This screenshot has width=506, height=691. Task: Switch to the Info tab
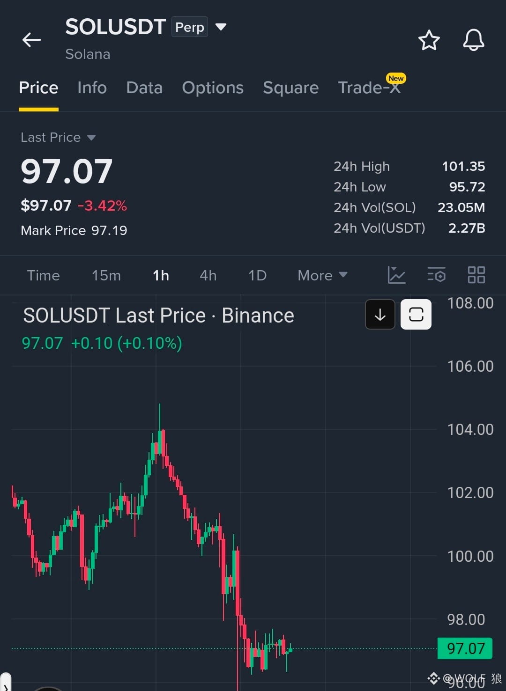92,88
